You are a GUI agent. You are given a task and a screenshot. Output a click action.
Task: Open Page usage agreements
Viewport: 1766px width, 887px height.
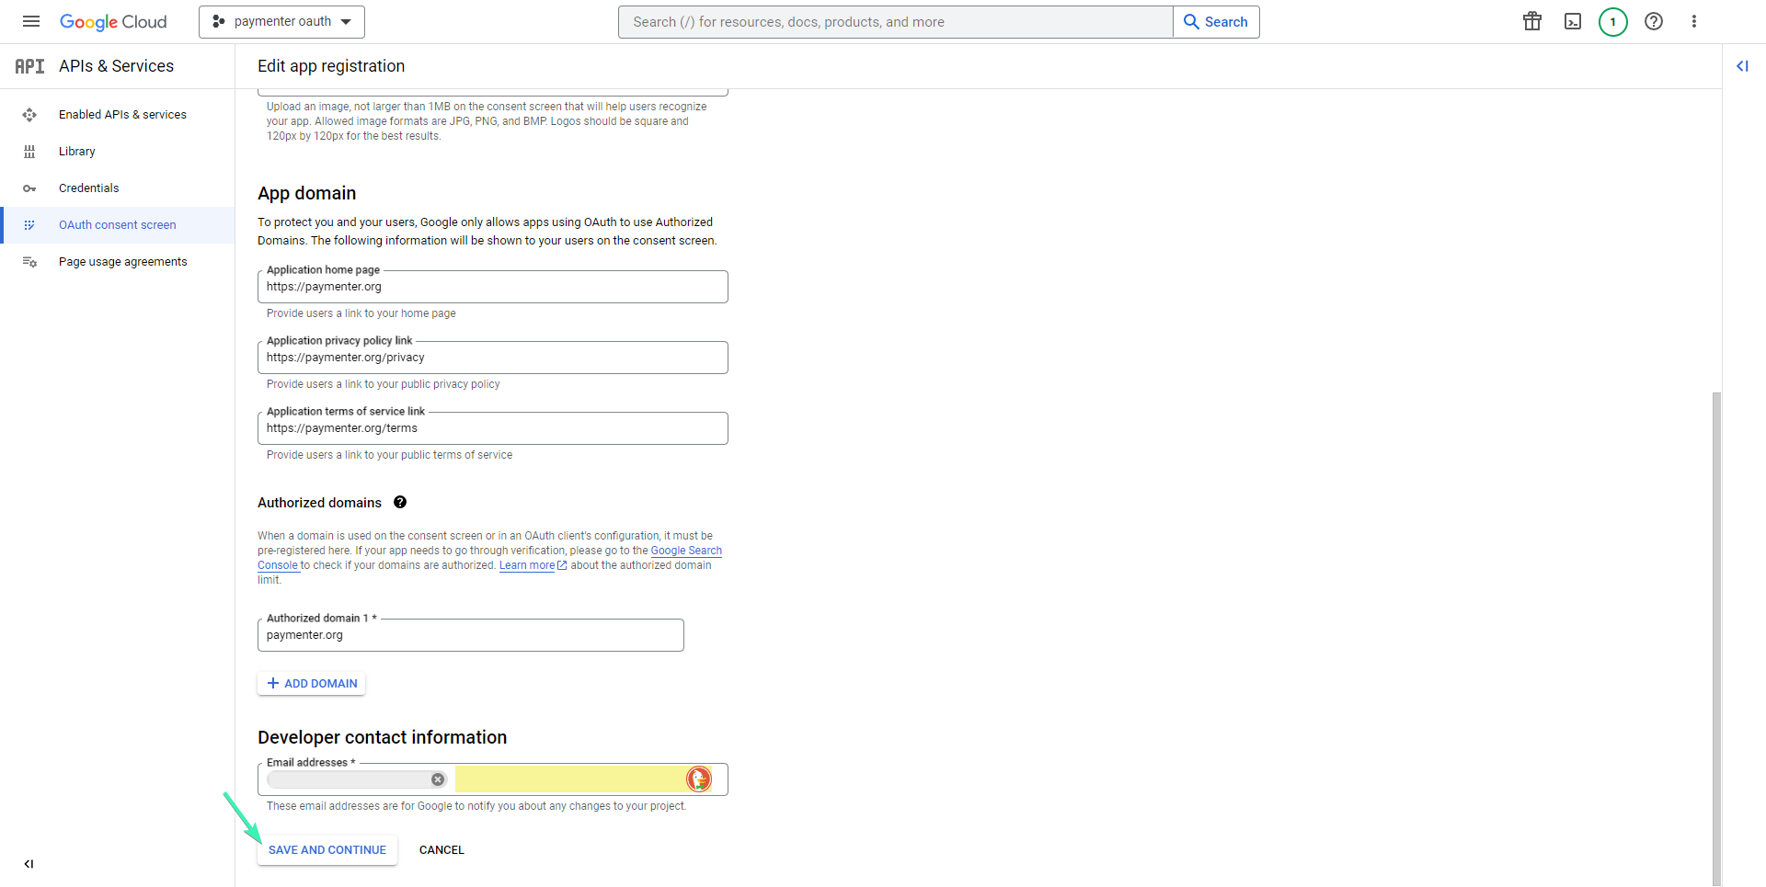point(122,261)
